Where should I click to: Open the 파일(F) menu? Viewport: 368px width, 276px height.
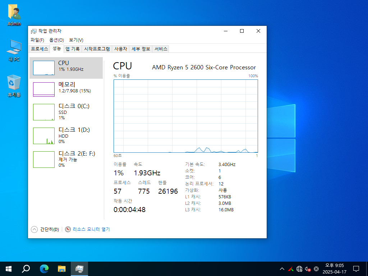(37, 40)
